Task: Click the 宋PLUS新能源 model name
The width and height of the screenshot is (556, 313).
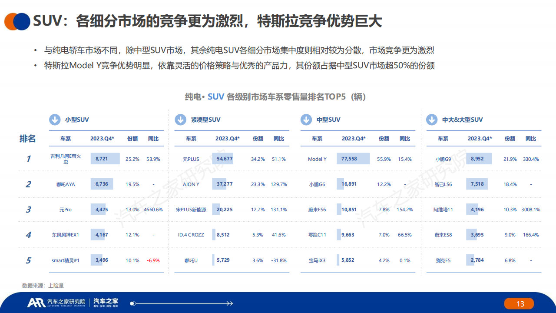Action: (191, 210)
